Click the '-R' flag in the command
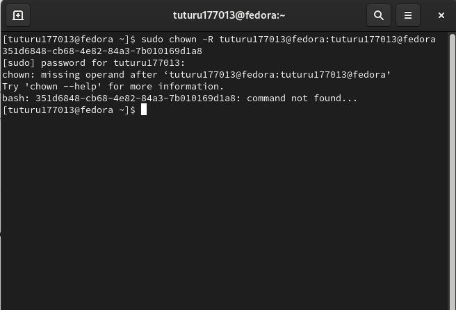456x310 pixels. click(x=208, y=40)
